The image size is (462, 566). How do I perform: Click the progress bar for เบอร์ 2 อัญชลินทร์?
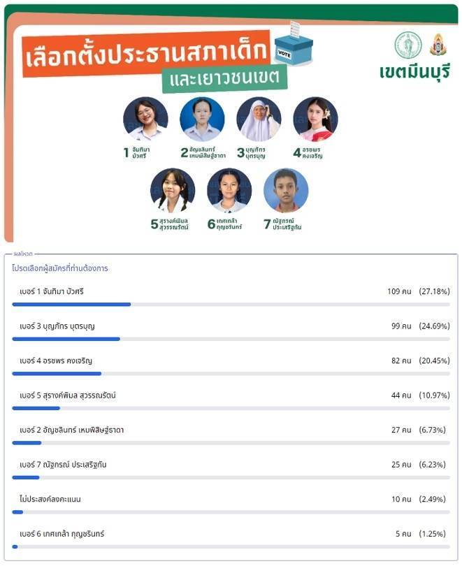(x=231, y=443)
